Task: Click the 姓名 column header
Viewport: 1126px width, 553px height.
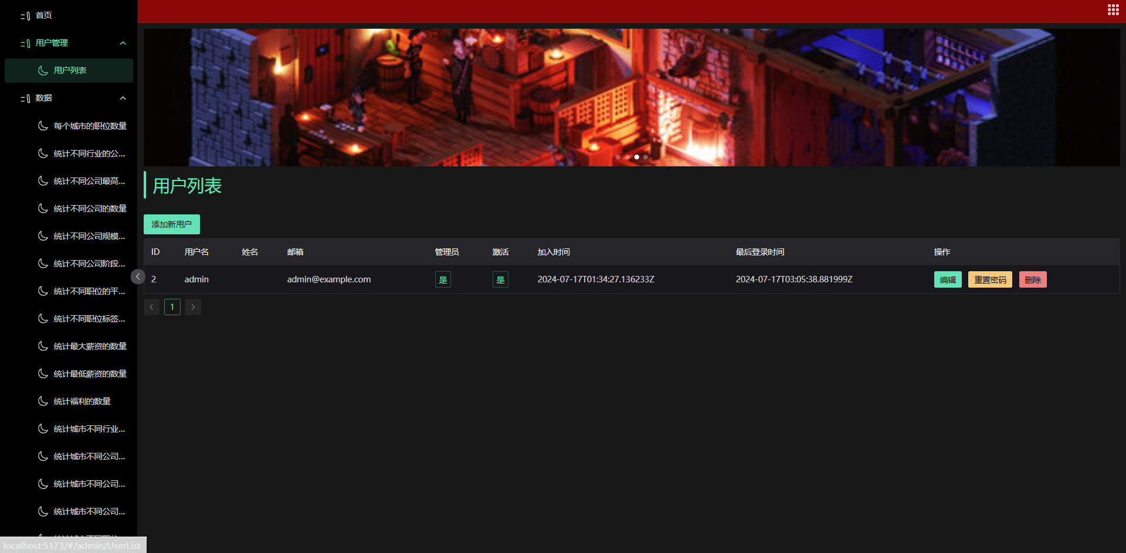Action: coord(250,252)
